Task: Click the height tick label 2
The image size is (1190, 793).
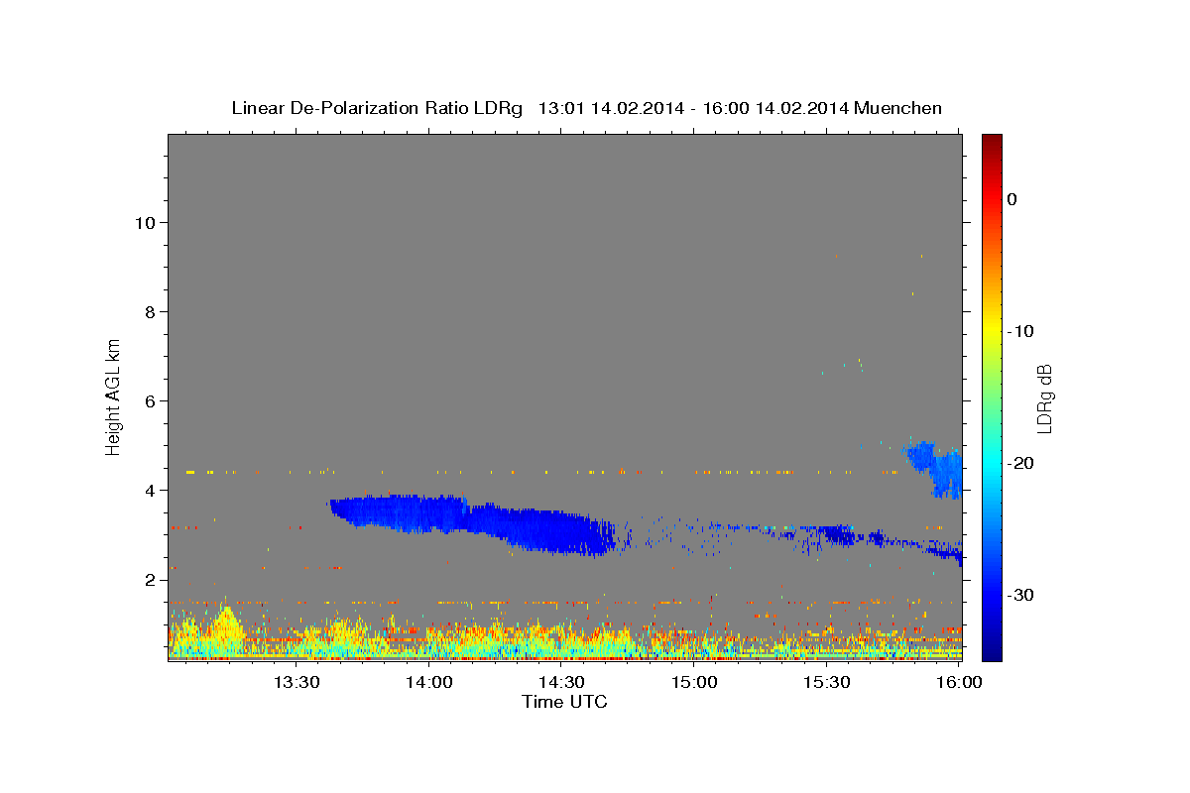Action: coord(148,579)
